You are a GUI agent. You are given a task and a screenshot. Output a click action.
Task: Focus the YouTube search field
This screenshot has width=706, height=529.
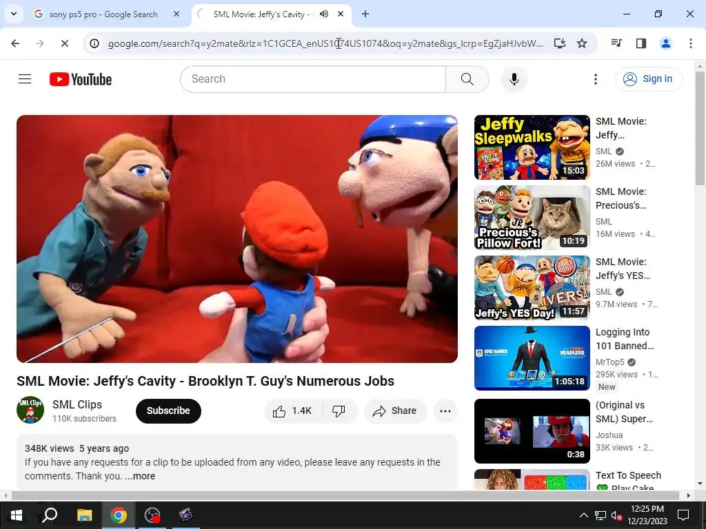point(314,79)
